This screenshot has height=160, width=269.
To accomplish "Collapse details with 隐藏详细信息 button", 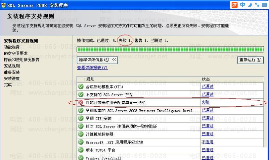I will tap(97, 60).
